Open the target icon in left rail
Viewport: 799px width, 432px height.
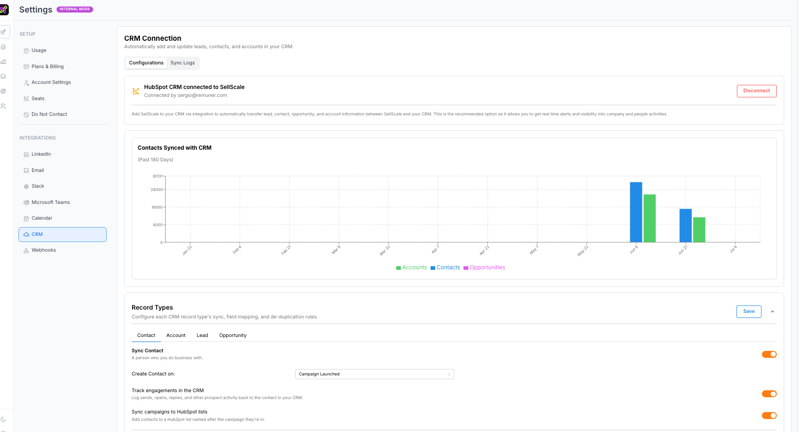click(x=3, y=91)
